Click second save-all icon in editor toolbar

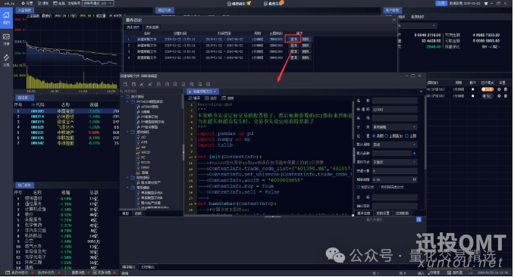[133, 85]
